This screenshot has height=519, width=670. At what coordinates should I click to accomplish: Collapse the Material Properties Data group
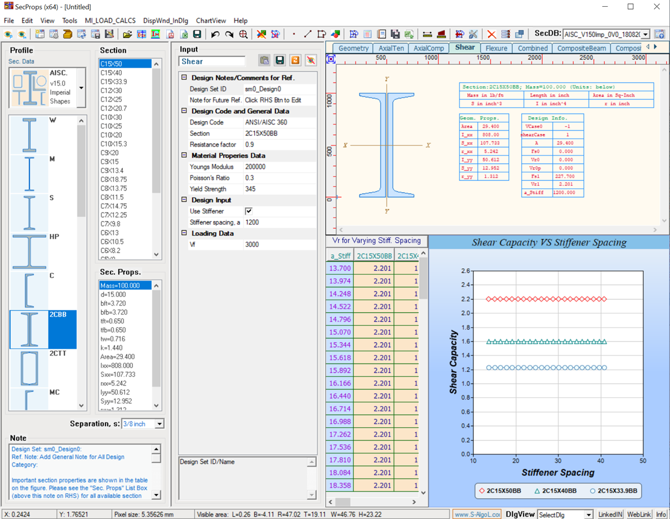click(x=184, y=156)
